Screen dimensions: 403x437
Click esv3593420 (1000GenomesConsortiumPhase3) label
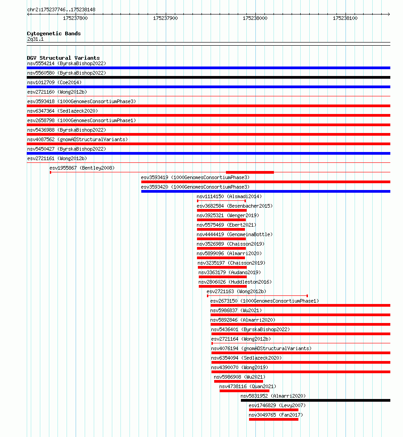(x=195, y=187)
